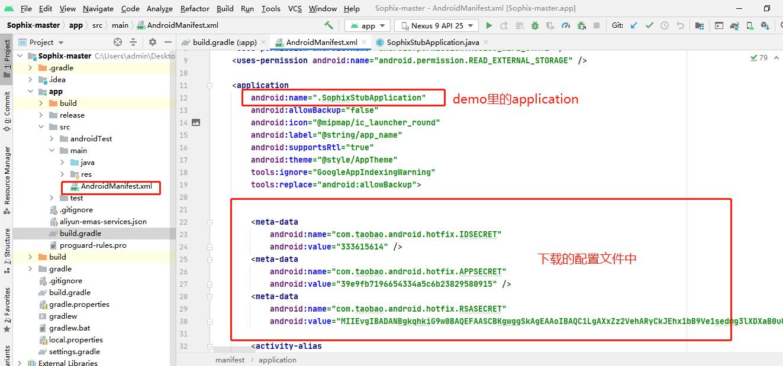The height and width of the screenshot is (366, 783).
Task: Click src in the navigation bar
Action: point(97,25)
